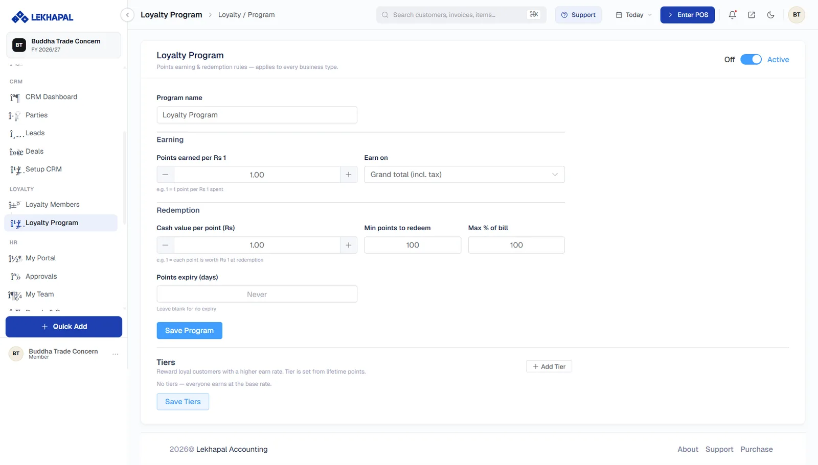Viewport: 818px width, 465px height.
Task: Click the "Off" label beside the switch
Action: point(729,60)
